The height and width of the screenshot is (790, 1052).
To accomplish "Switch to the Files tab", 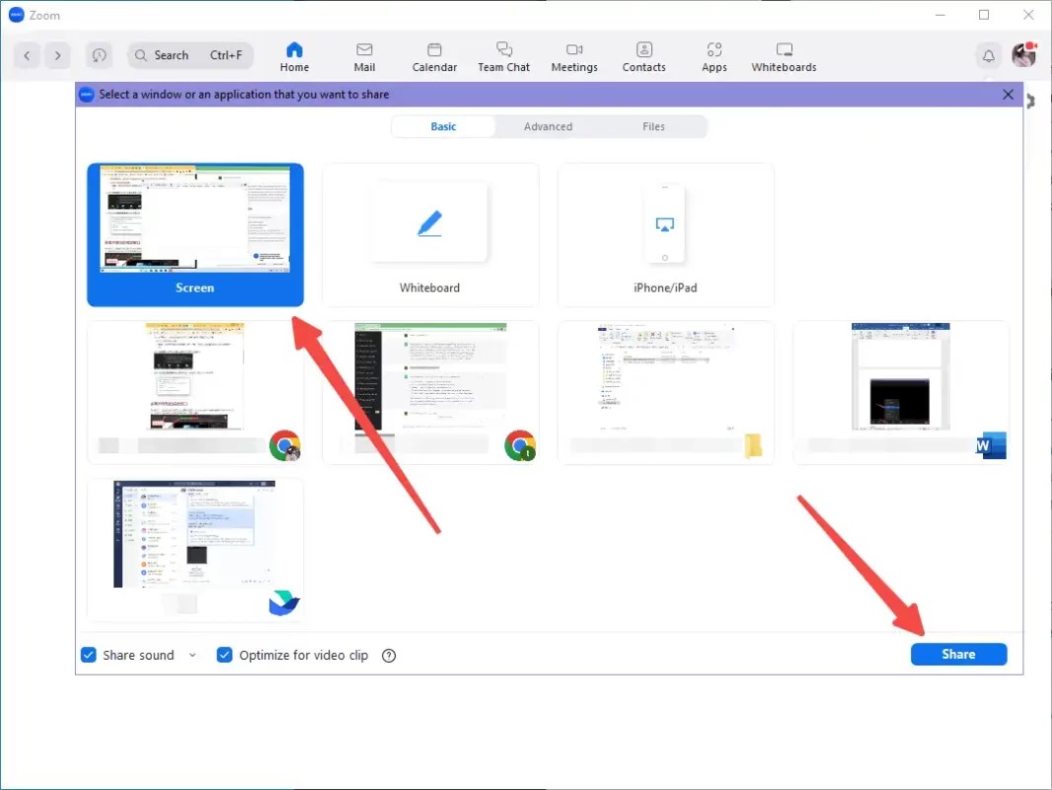I will pos(653,126).
